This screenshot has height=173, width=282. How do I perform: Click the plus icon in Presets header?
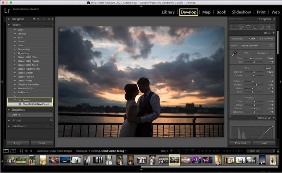tap(51, 25)
